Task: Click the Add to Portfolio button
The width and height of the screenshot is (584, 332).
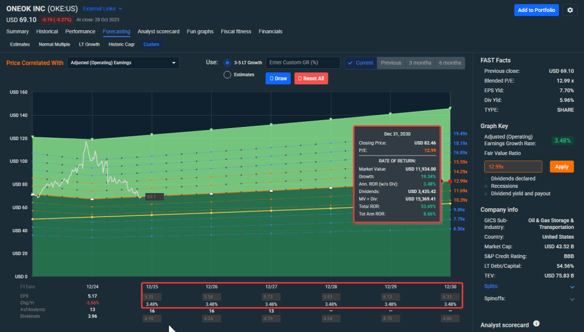Action: [536, 10]
